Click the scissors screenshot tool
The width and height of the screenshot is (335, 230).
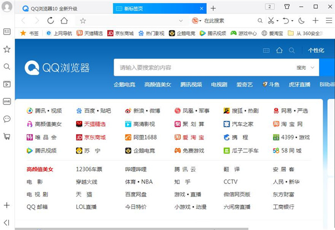[271, 21]
